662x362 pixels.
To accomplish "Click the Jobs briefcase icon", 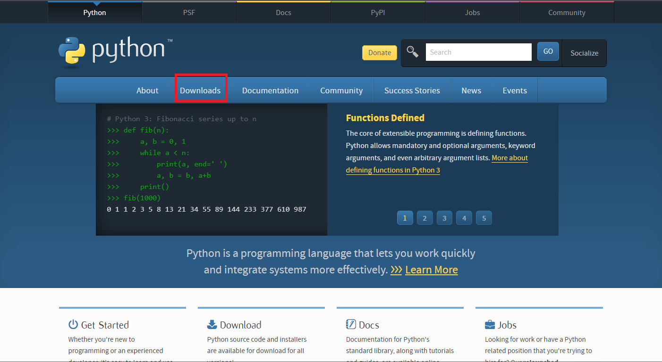I will click(x=490, y=325).
